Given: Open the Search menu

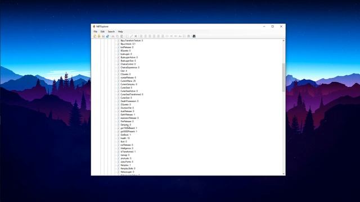Looking at the screenshot, I should click(x=111, y=31).
